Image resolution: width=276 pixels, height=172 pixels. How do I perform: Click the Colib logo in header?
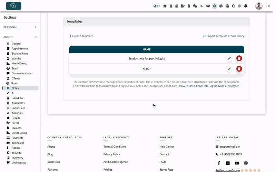point(13,6)
